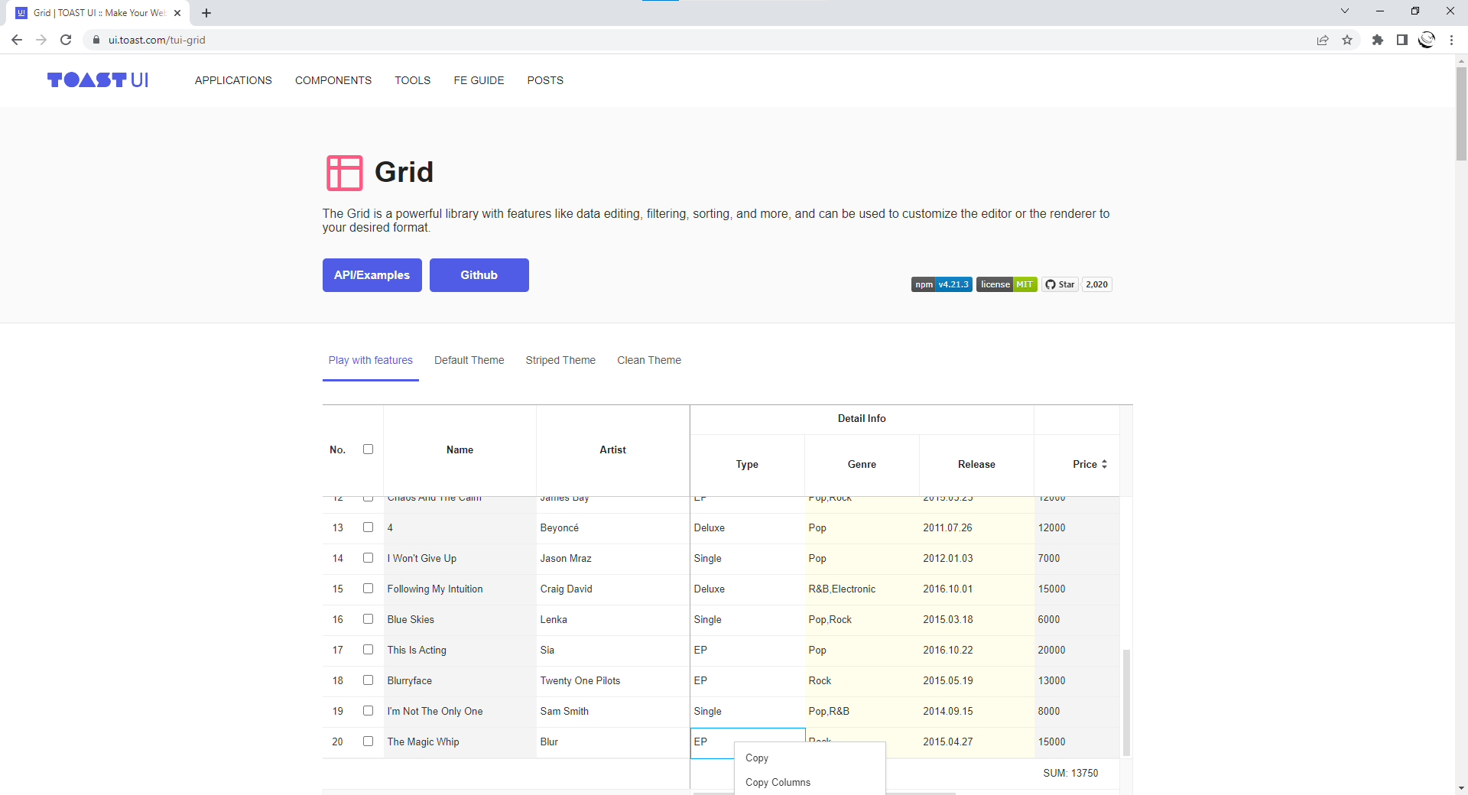Viewport: 1468px width, 795px height.
Task: Bookmark this page with star icon
Action: pyautogui.click(x=1347, y=40)
